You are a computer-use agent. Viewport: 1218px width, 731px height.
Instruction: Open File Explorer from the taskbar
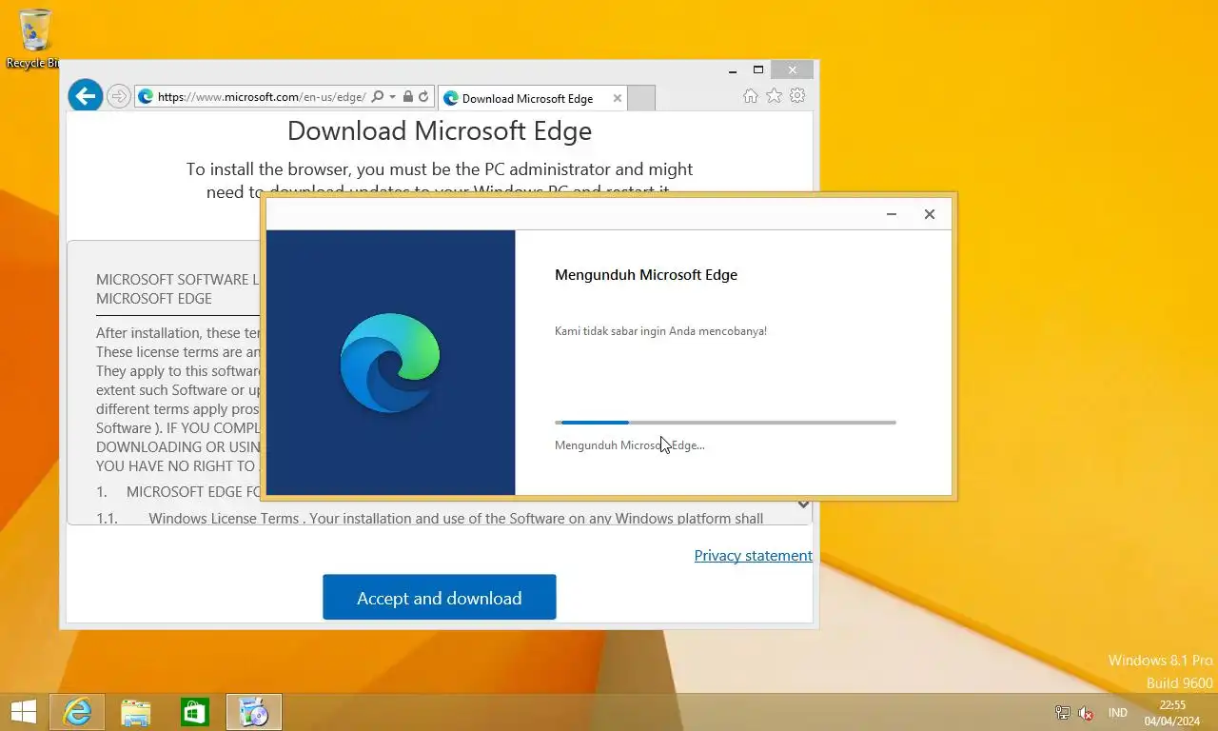[x=136, y=712]
